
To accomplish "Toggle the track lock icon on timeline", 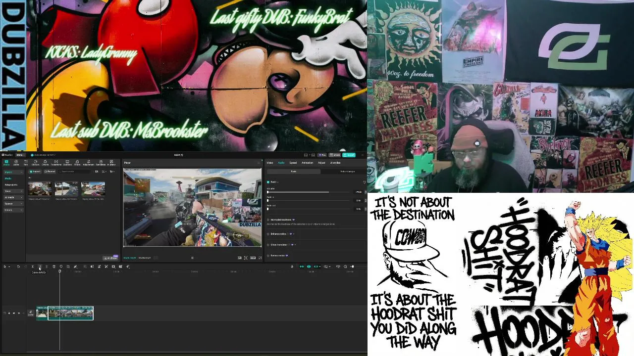I will [9, 313].
